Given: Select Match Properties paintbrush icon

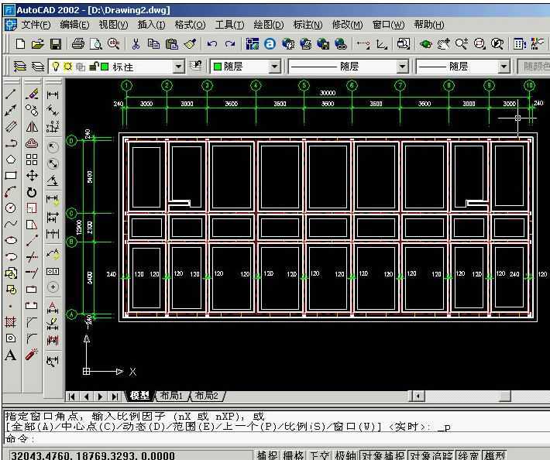Looking at the screenshot, I should (x=190, y=44).
